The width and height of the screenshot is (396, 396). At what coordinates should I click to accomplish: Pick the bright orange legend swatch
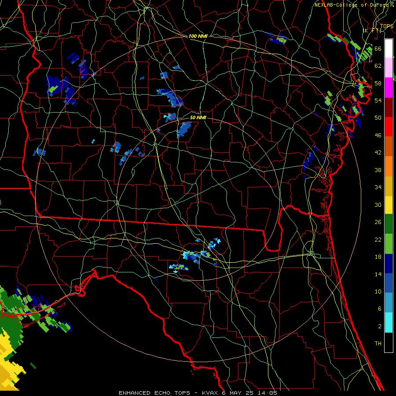coord(389,166)
